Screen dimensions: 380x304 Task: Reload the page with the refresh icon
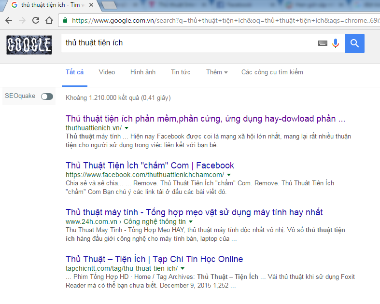click(x=36, y=21)
